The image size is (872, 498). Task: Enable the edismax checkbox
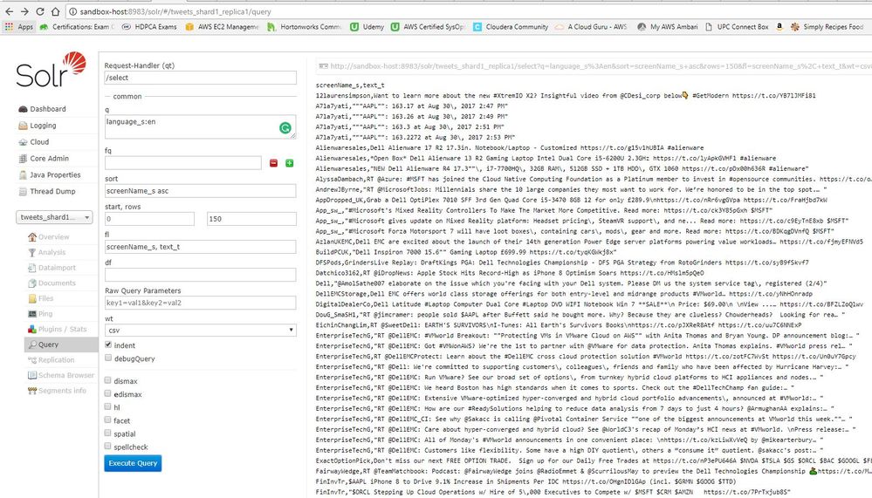[x=108, y=393]
